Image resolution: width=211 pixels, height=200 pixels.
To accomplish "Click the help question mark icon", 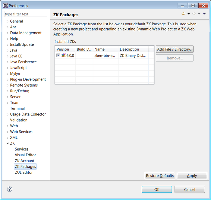I will (x=10, y=189).
